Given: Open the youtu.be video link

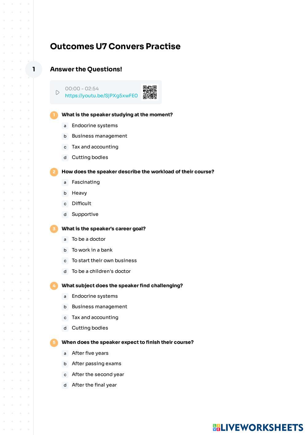Looking at the screenshot, I should tap(101, 96).
